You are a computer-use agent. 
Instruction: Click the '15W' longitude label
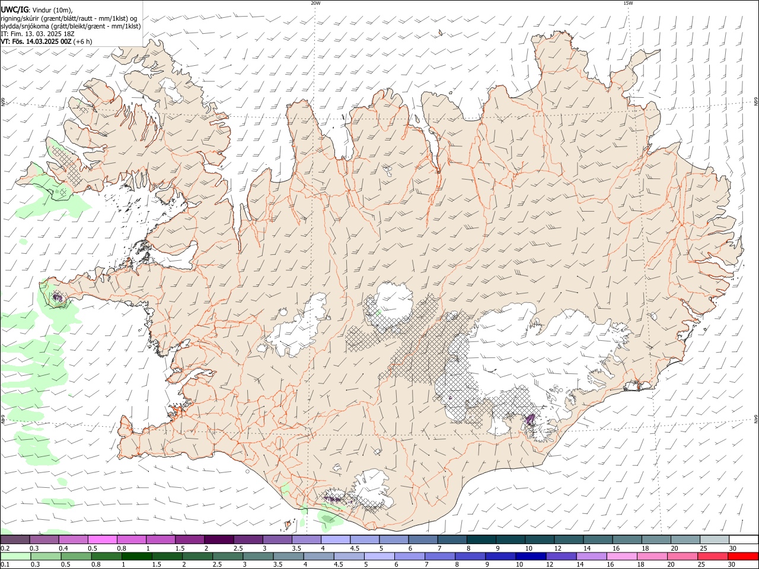(628, 3)
